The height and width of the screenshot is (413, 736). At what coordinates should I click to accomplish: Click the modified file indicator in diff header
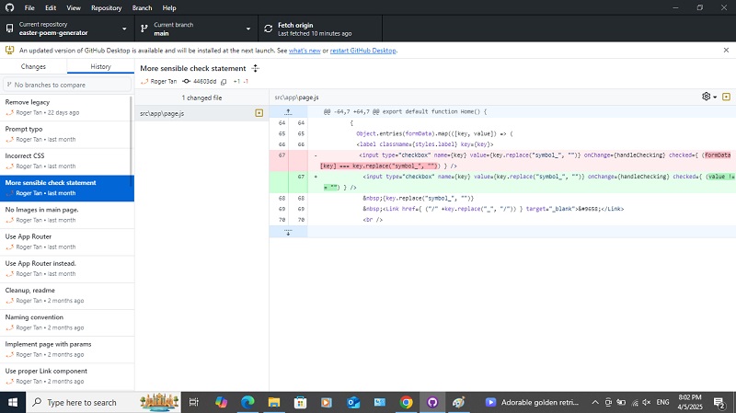point(726,97)
